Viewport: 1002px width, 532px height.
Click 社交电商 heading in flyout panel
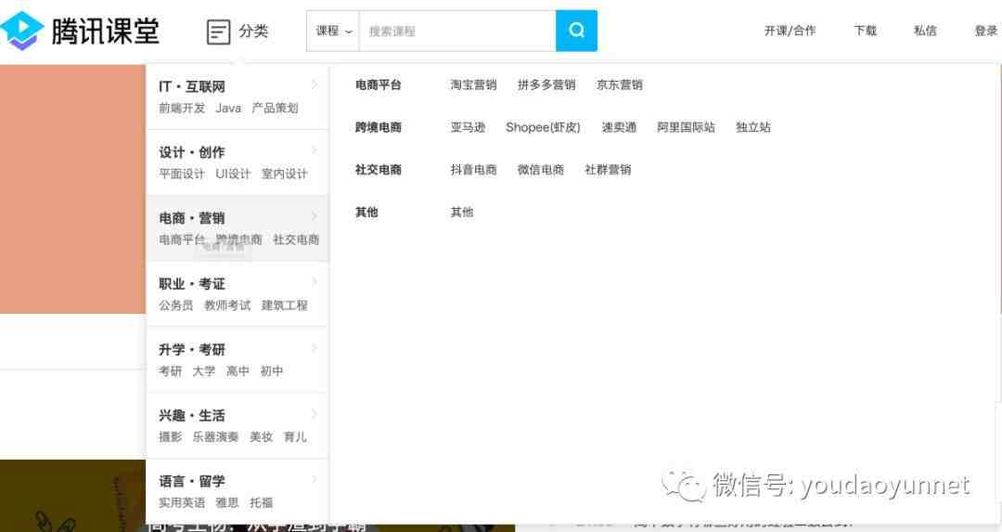pyautogui.click(x=379, y=170)
